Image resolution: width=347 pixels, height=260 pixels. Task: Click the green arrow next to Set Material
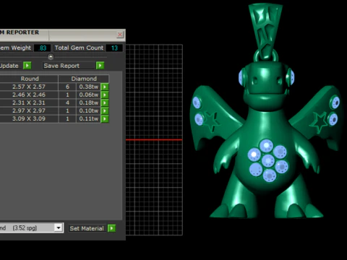click(x=111, y=228)
